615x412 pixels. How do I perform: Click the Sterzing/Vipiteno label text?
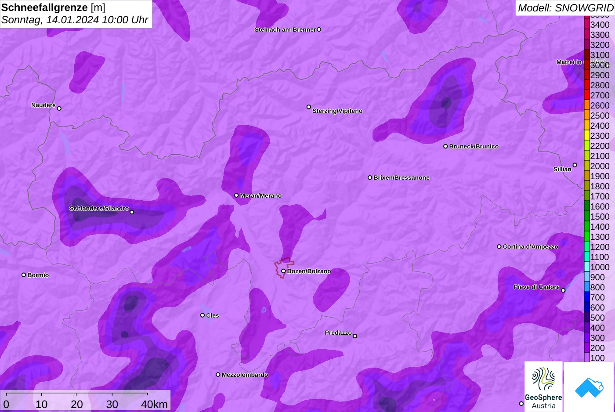coord(337,111)
